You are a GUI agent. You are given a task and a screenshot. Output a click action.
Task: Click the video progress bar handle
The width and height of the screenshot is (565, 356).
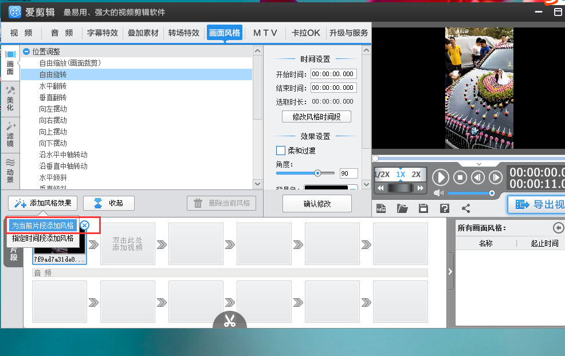(x=375, y=159)
